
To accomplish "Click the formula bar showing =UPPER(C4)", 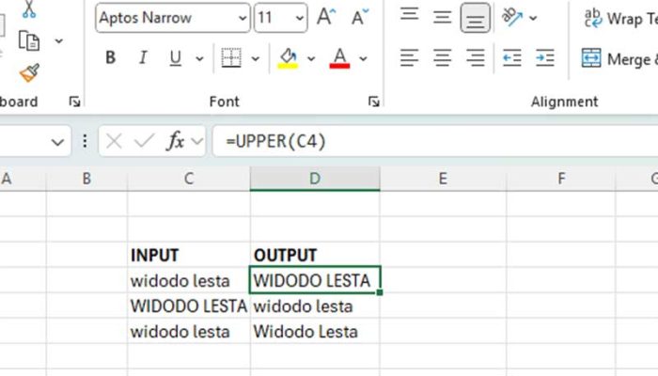I will 435,141.
